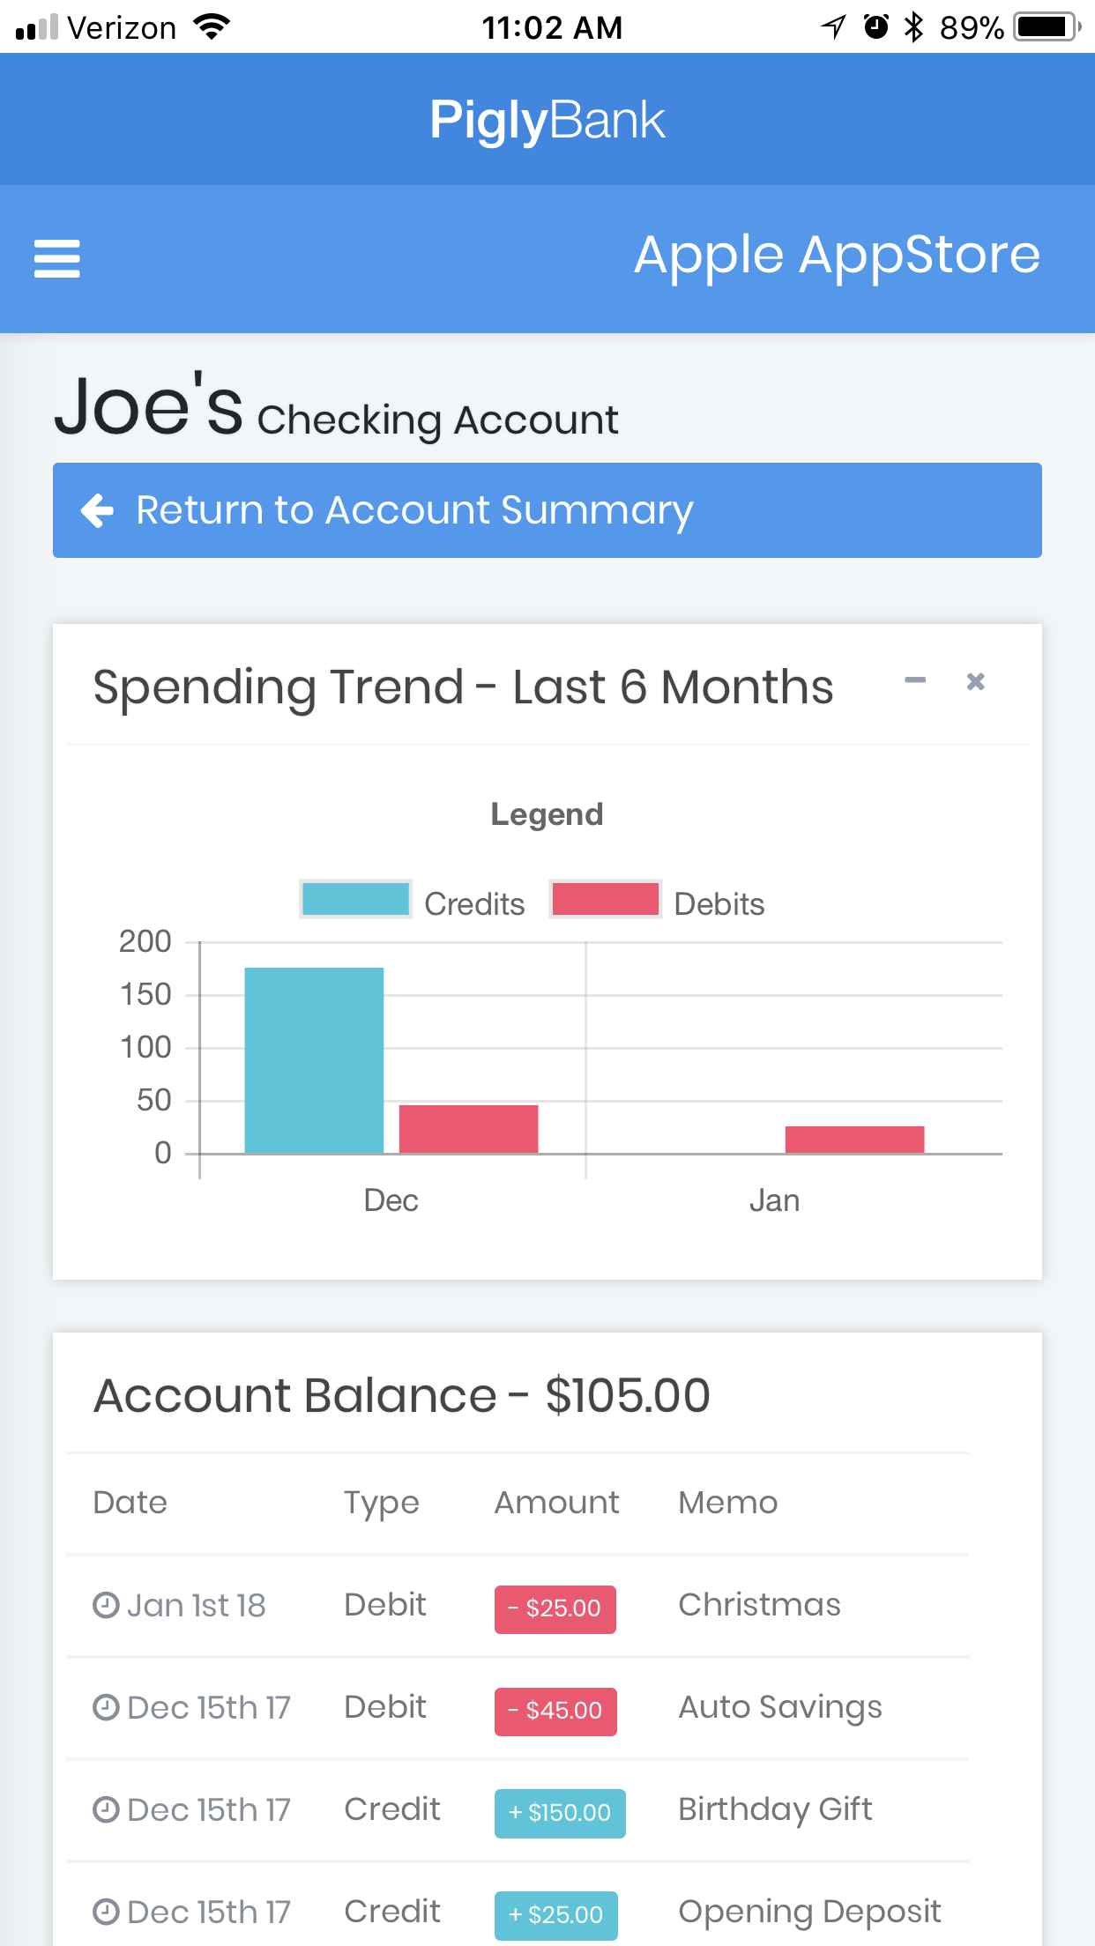Click the +$150.00 Birthday Gift badge
1095x1946 pixels.
[x=560, y=1813]
